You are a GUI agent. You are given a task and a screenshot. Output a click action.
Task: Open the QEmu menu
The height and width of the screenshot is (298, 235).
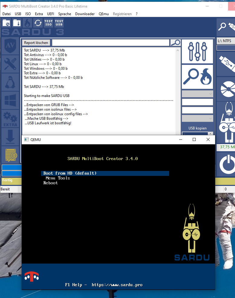pyautogui.click(x=104, y=14)
